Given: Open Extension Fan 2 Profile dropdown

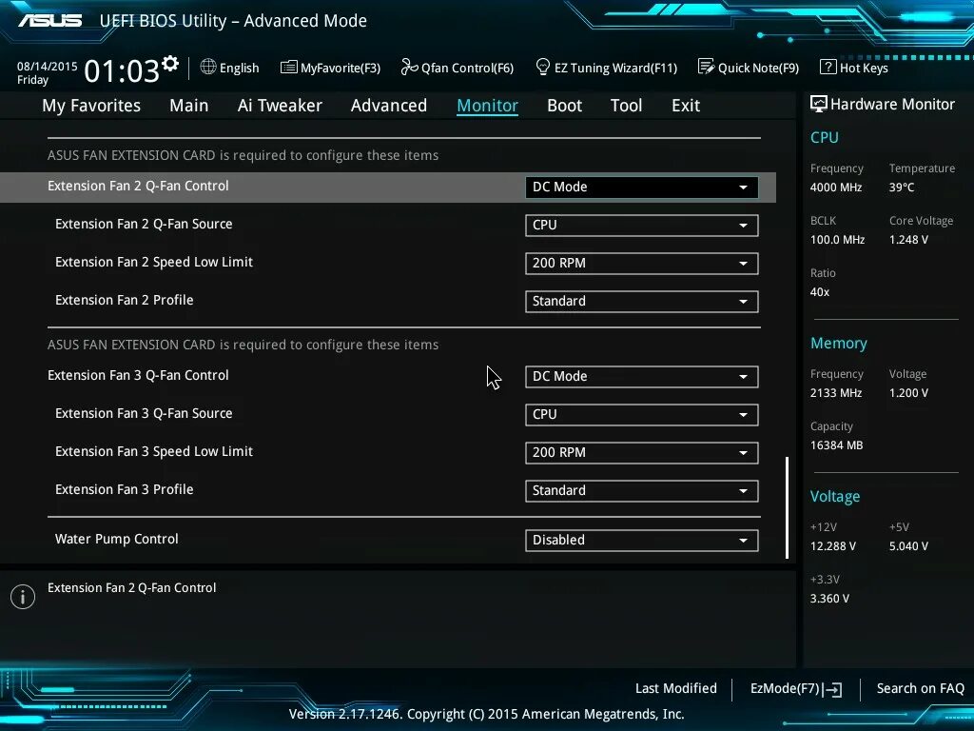Looking at the screenshot, I should click(642, 301).
